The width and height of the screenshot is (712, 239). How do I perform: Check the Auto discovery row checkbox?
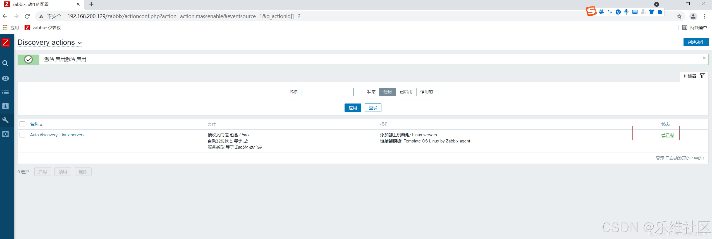coord(22,135)
